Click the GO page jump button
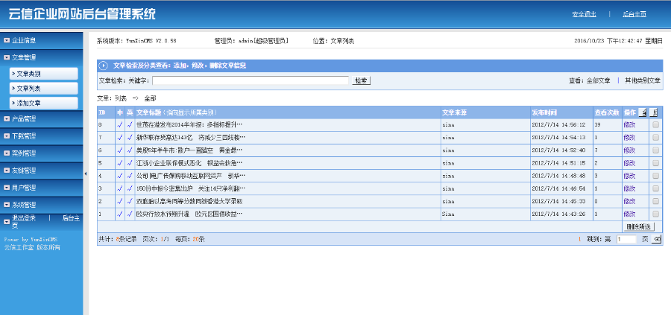 click(657, 239)
